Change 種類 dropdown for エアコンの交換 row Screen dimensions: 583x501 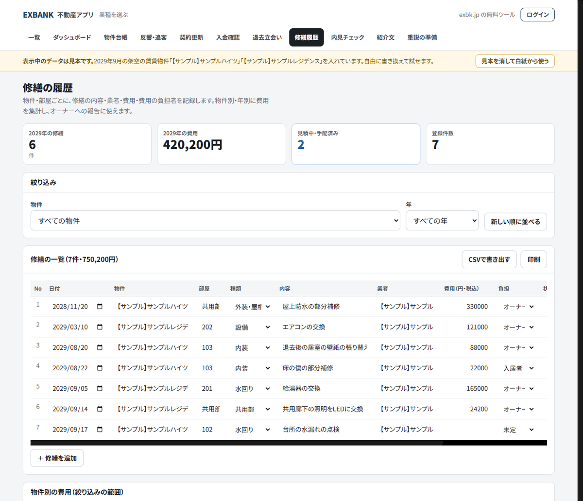(x=252, y=327)
